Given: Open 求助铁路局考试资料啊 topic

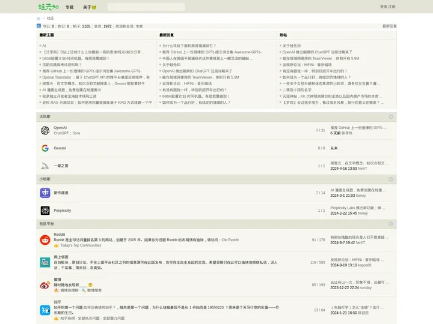Looking at the screenshot, I should [x=62, y=65].
